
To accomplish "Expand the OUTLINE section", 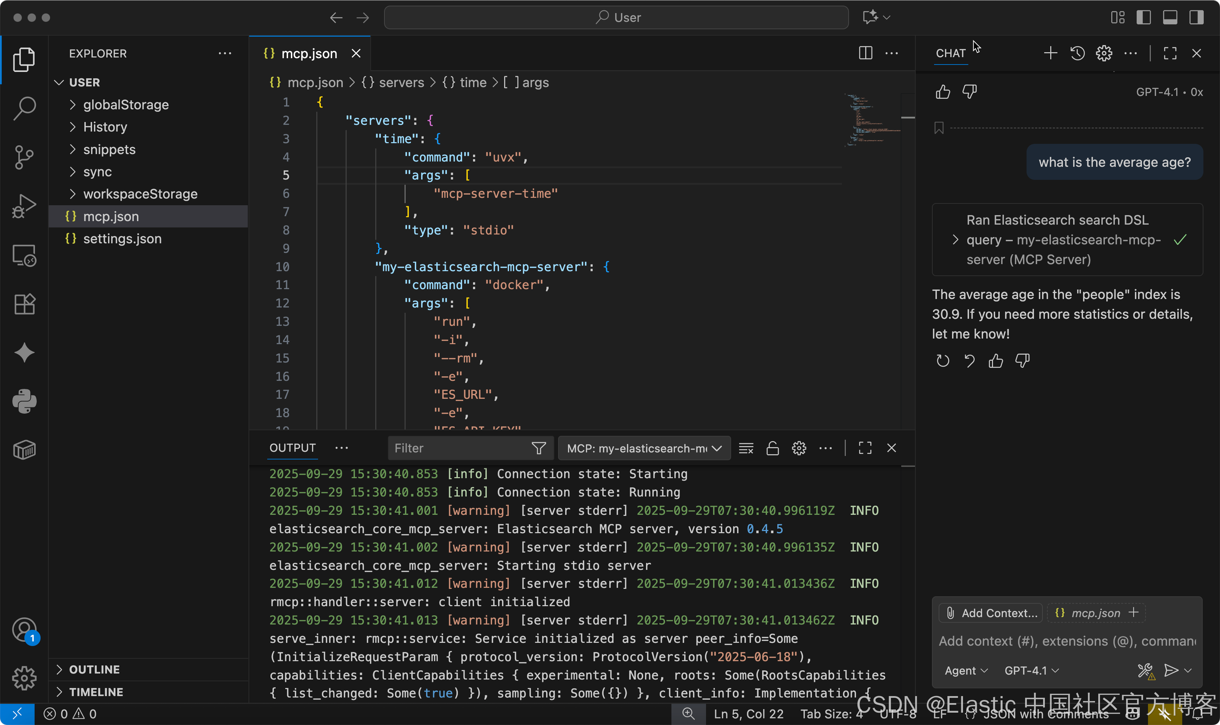I will 148,669.
